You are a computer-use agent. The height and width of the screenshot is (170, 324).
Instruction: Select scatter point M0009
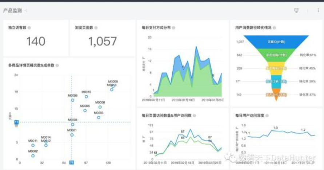pyautogui.click(x=72, y=100)
